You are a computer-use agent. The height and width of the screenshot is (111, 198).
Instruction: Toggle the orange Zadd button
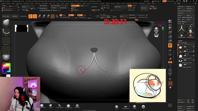80,15
